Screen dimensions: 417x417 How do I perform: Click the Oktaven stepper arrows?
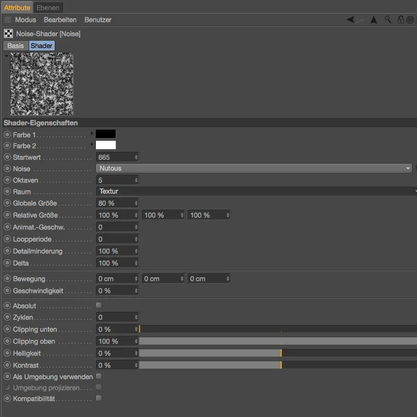click(x=136, y=180)
